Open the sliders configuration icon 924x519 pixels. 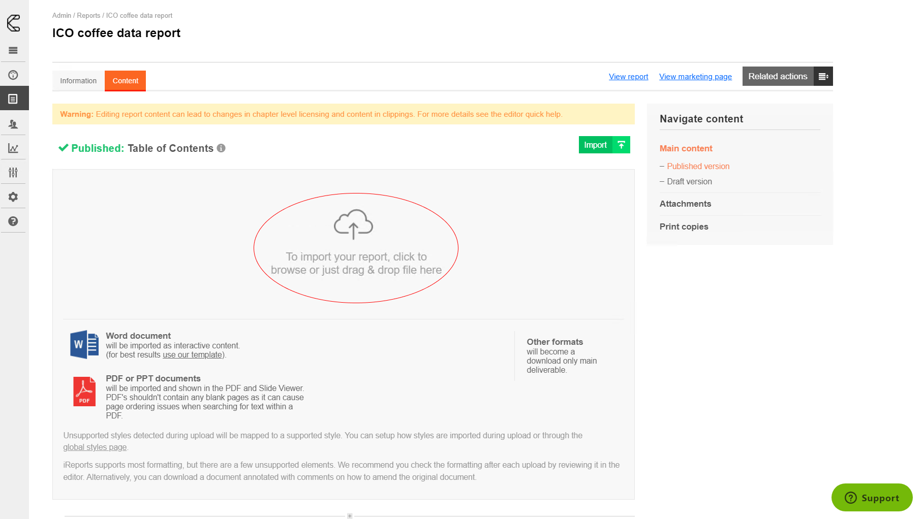pos(13,173)
